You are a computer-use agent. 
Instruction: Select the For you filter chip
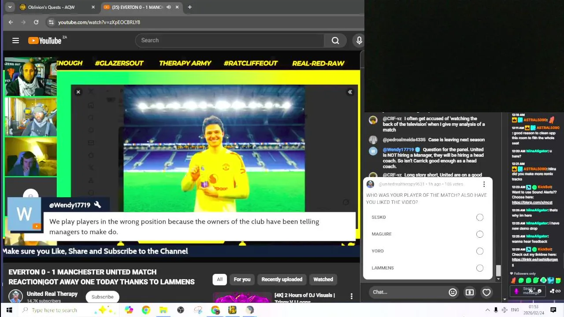(x=242, y=279)
